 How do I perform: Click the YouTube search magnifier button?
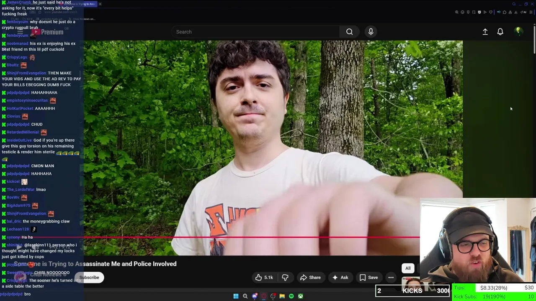point(349,32)
